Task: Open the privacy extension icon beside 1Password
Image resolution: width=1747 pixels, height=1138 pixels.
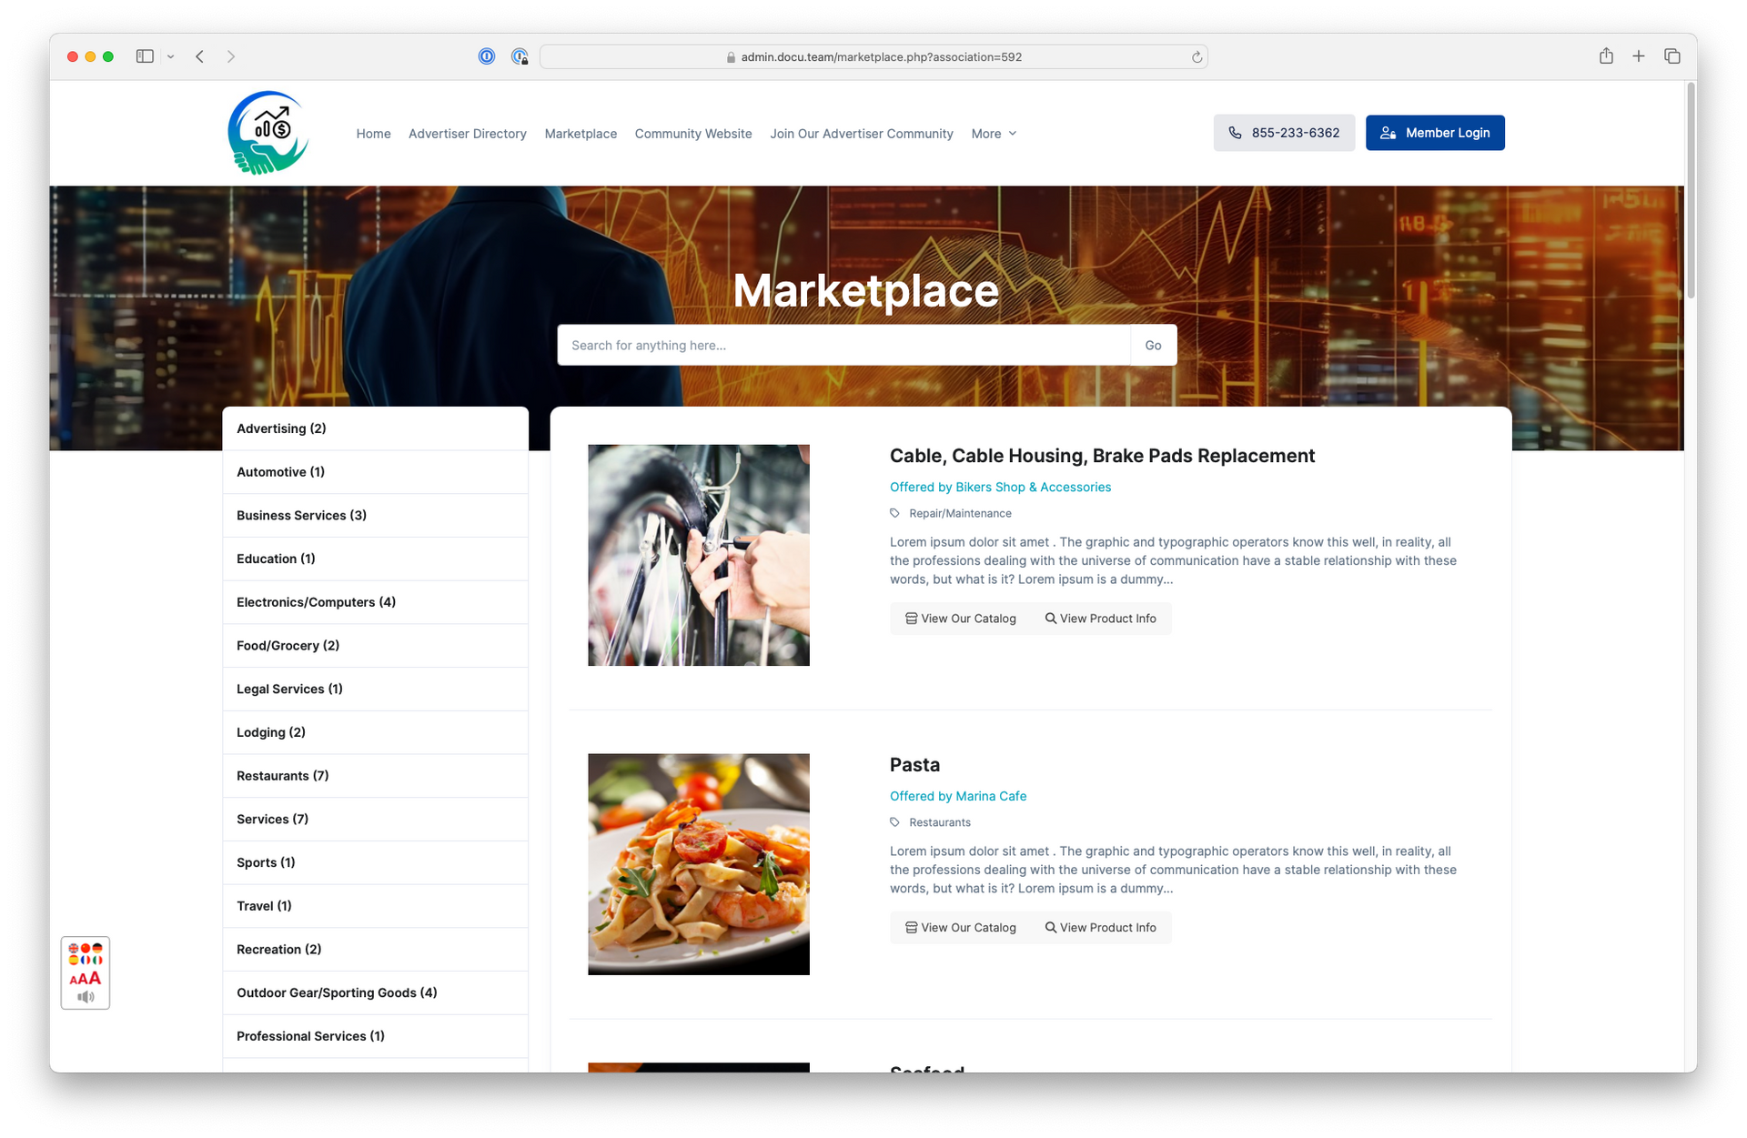Action: (520, 56)
